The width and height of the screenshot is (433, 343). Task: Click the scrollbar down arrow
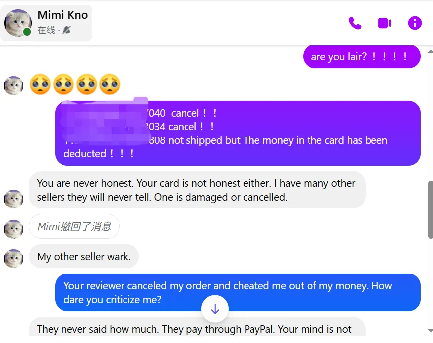[x=430, y=330]
